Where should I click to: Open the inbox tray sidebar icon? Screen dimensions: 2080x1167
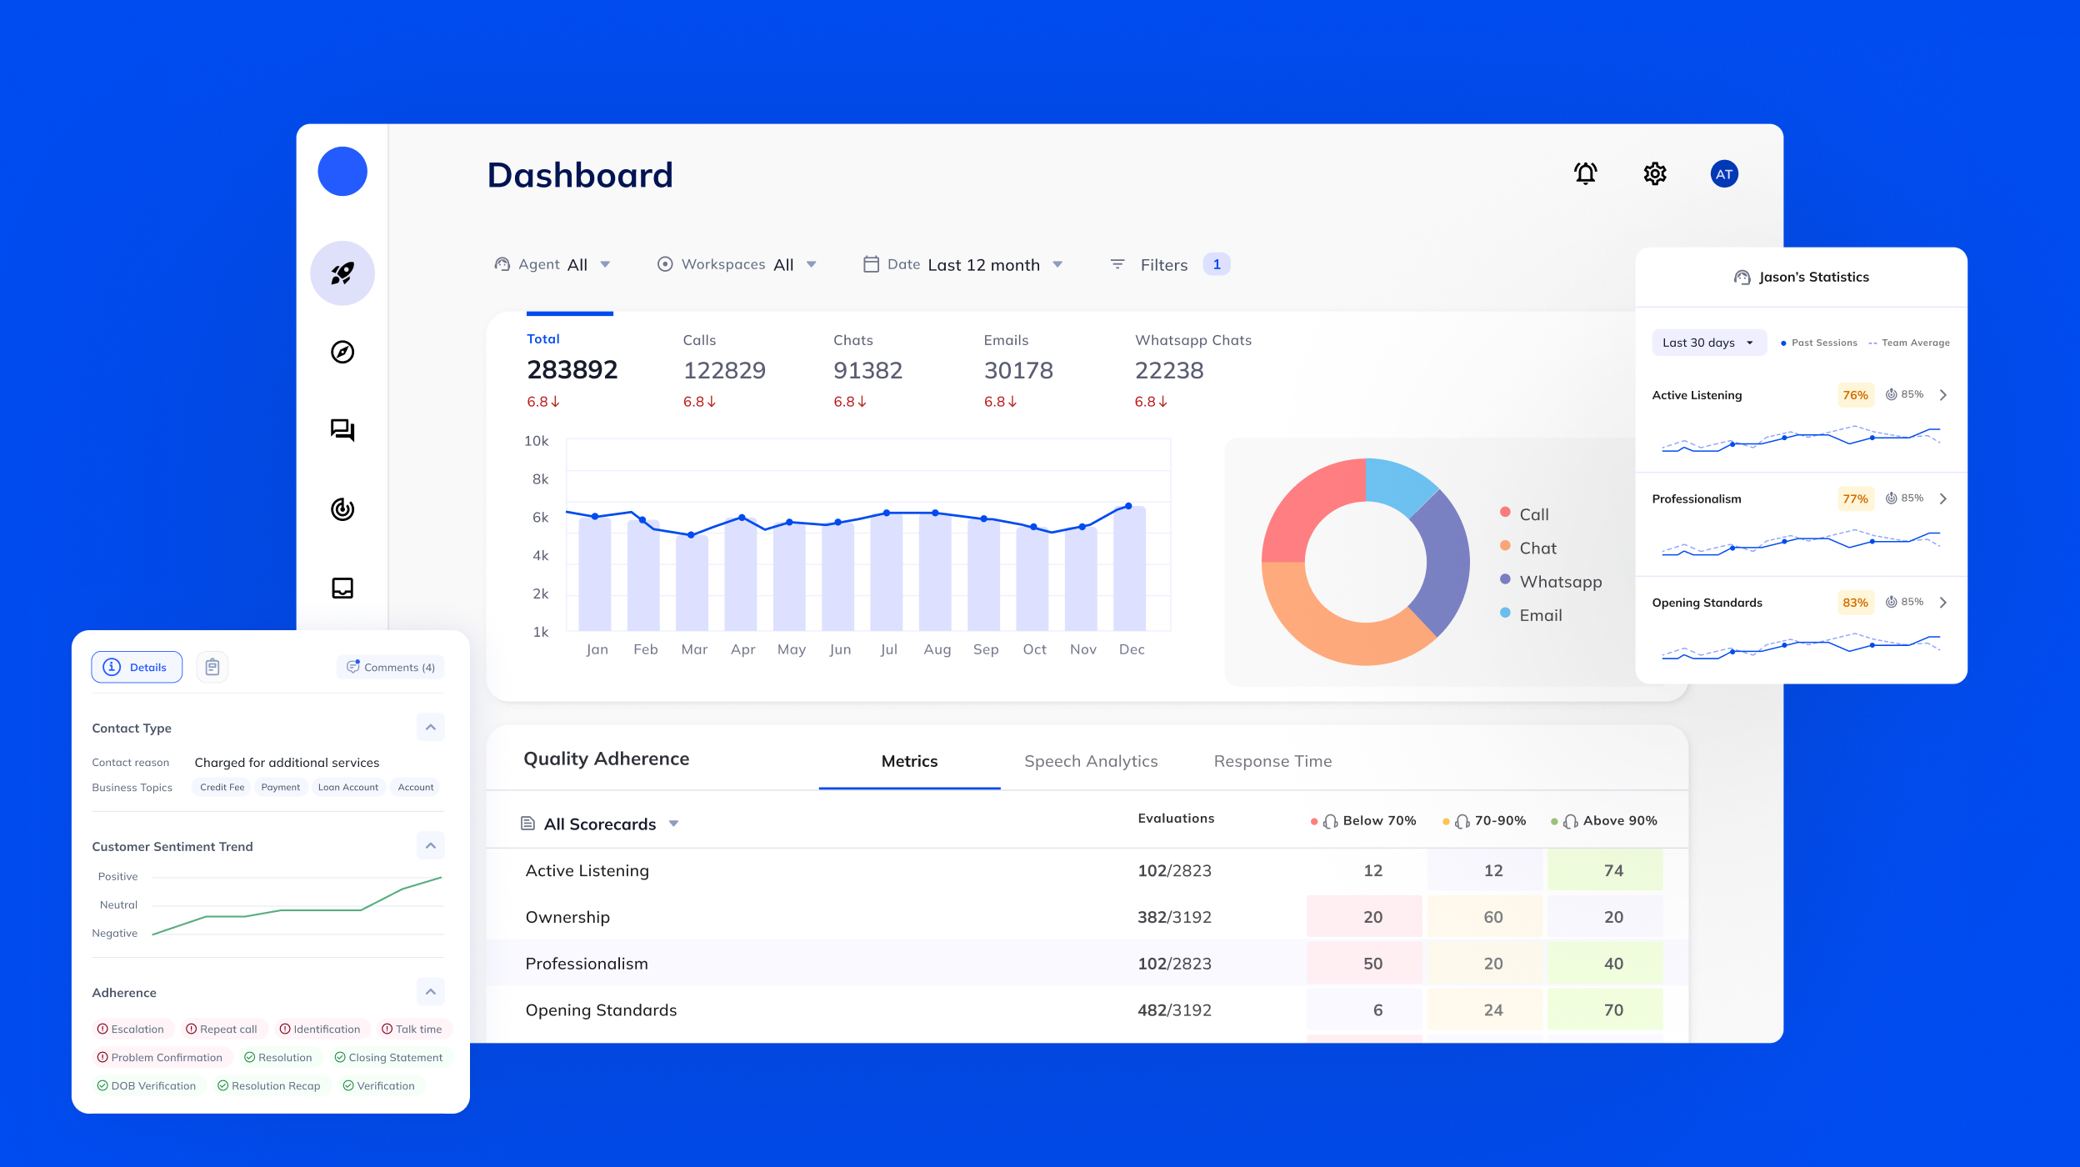click(342, 588)
